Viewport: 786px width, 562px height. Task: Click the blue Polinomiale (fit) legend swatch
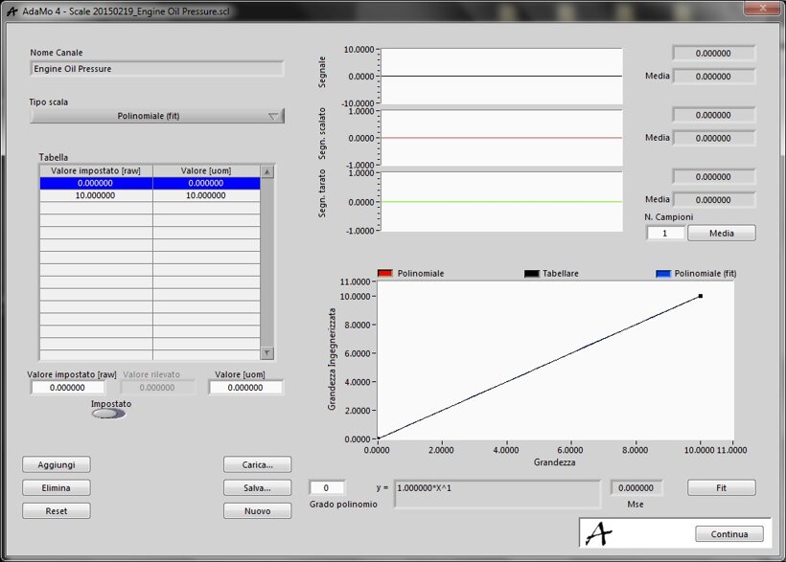[663, 274]
